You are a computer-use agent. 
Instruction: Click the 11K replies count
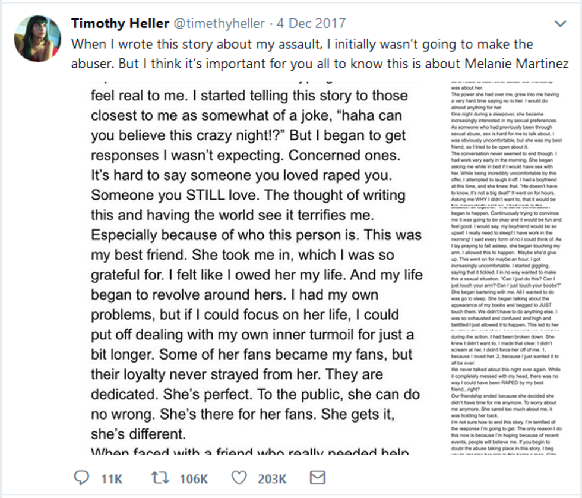point(112,478)
